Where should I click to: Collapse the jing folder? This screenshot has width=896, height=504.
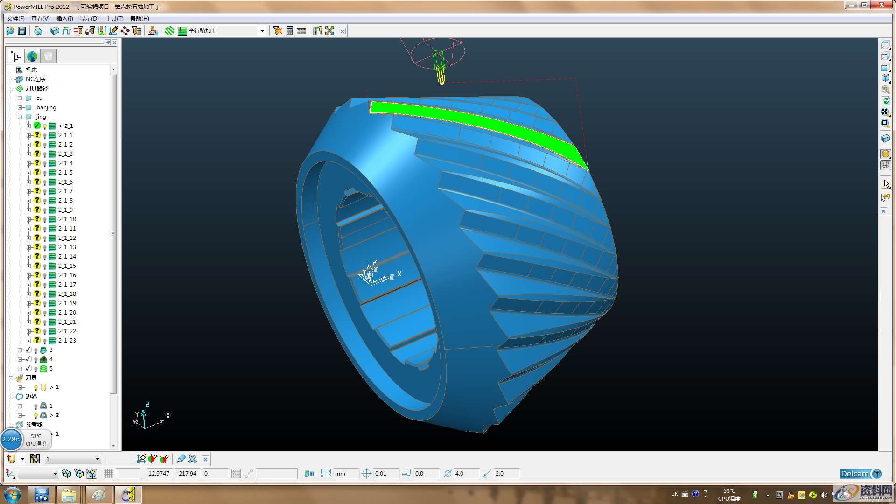[x=20, y=117]
